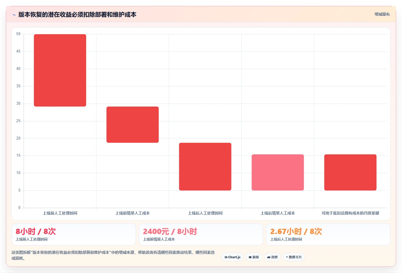Click the 可用于抵扣总拥有成本的月度差额 bar
The height and width of the screenshot is (273, 402).
tap(350, 172)
